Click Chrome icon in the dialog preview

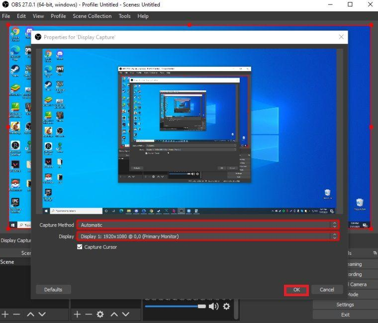pos(48,54)
